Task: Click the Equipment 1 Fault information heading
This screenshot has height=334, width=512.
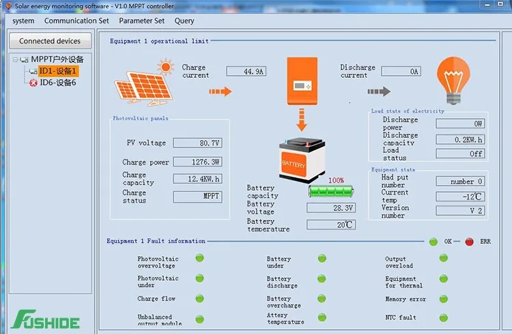Action: click(x=156, y=241)
